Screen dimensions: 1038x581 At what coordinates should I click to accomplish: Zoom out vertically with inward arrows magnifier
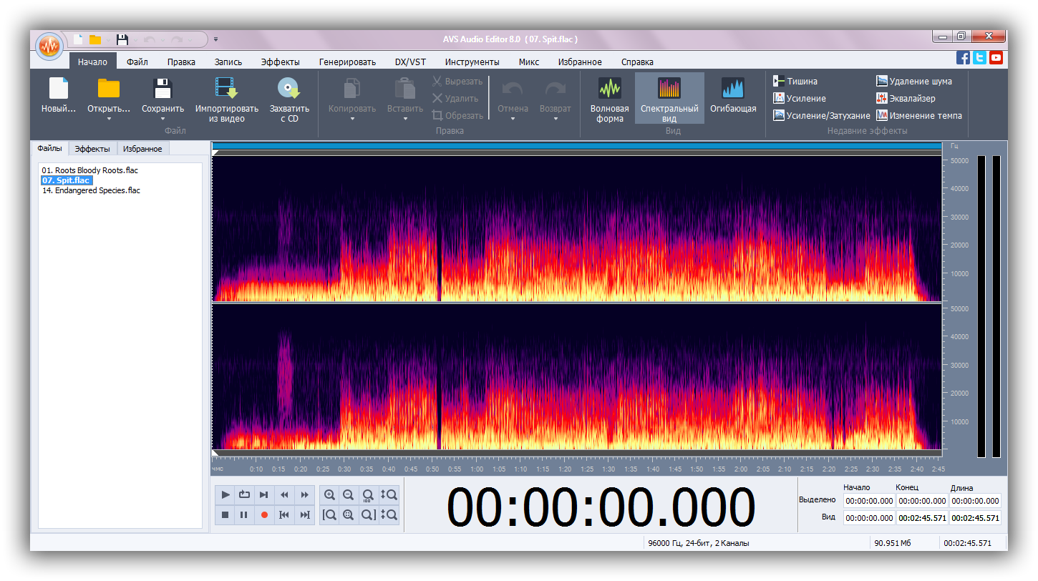pos(389,514)
